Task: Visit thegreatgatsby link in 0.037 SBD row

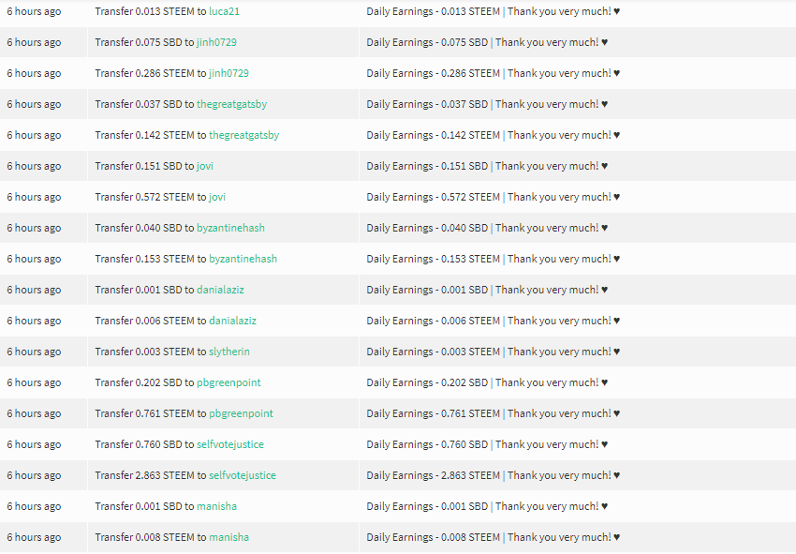Action: (x=231, y=104)
